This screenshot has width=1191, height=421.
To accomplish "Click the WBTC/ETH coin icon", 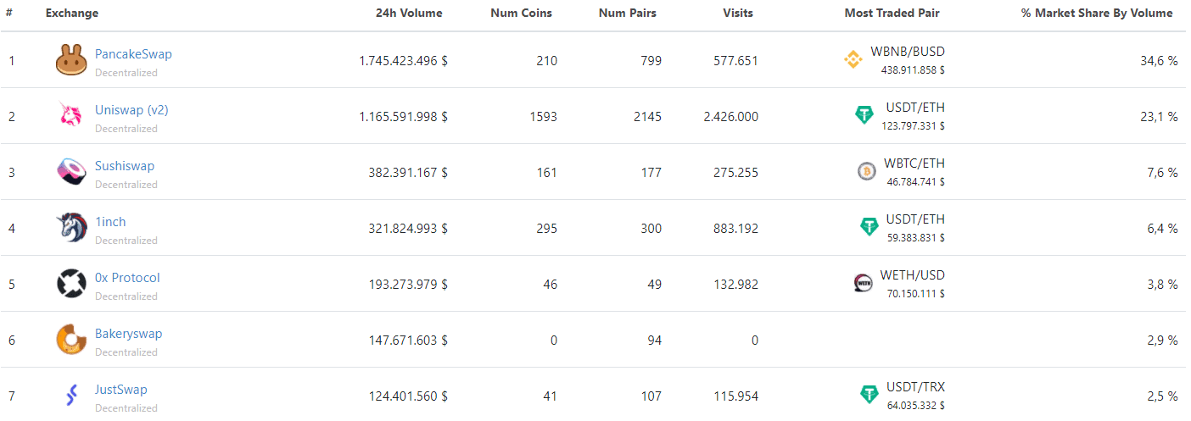I will tap(867, 171).
